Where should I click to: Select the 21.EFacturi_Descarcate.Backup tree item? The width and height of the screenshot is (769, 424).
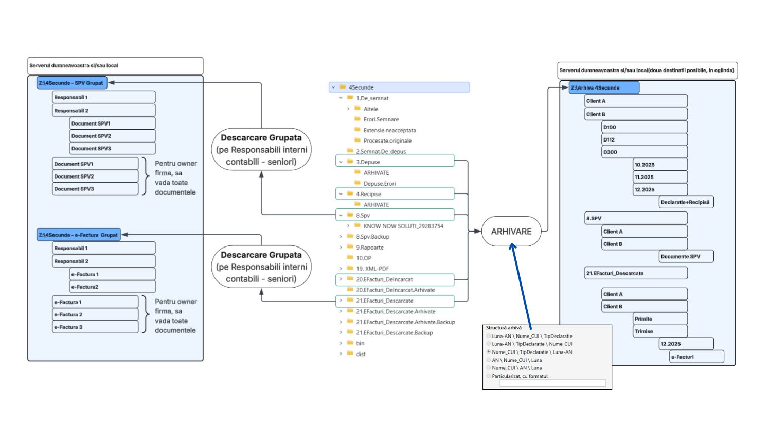[394, 333]
